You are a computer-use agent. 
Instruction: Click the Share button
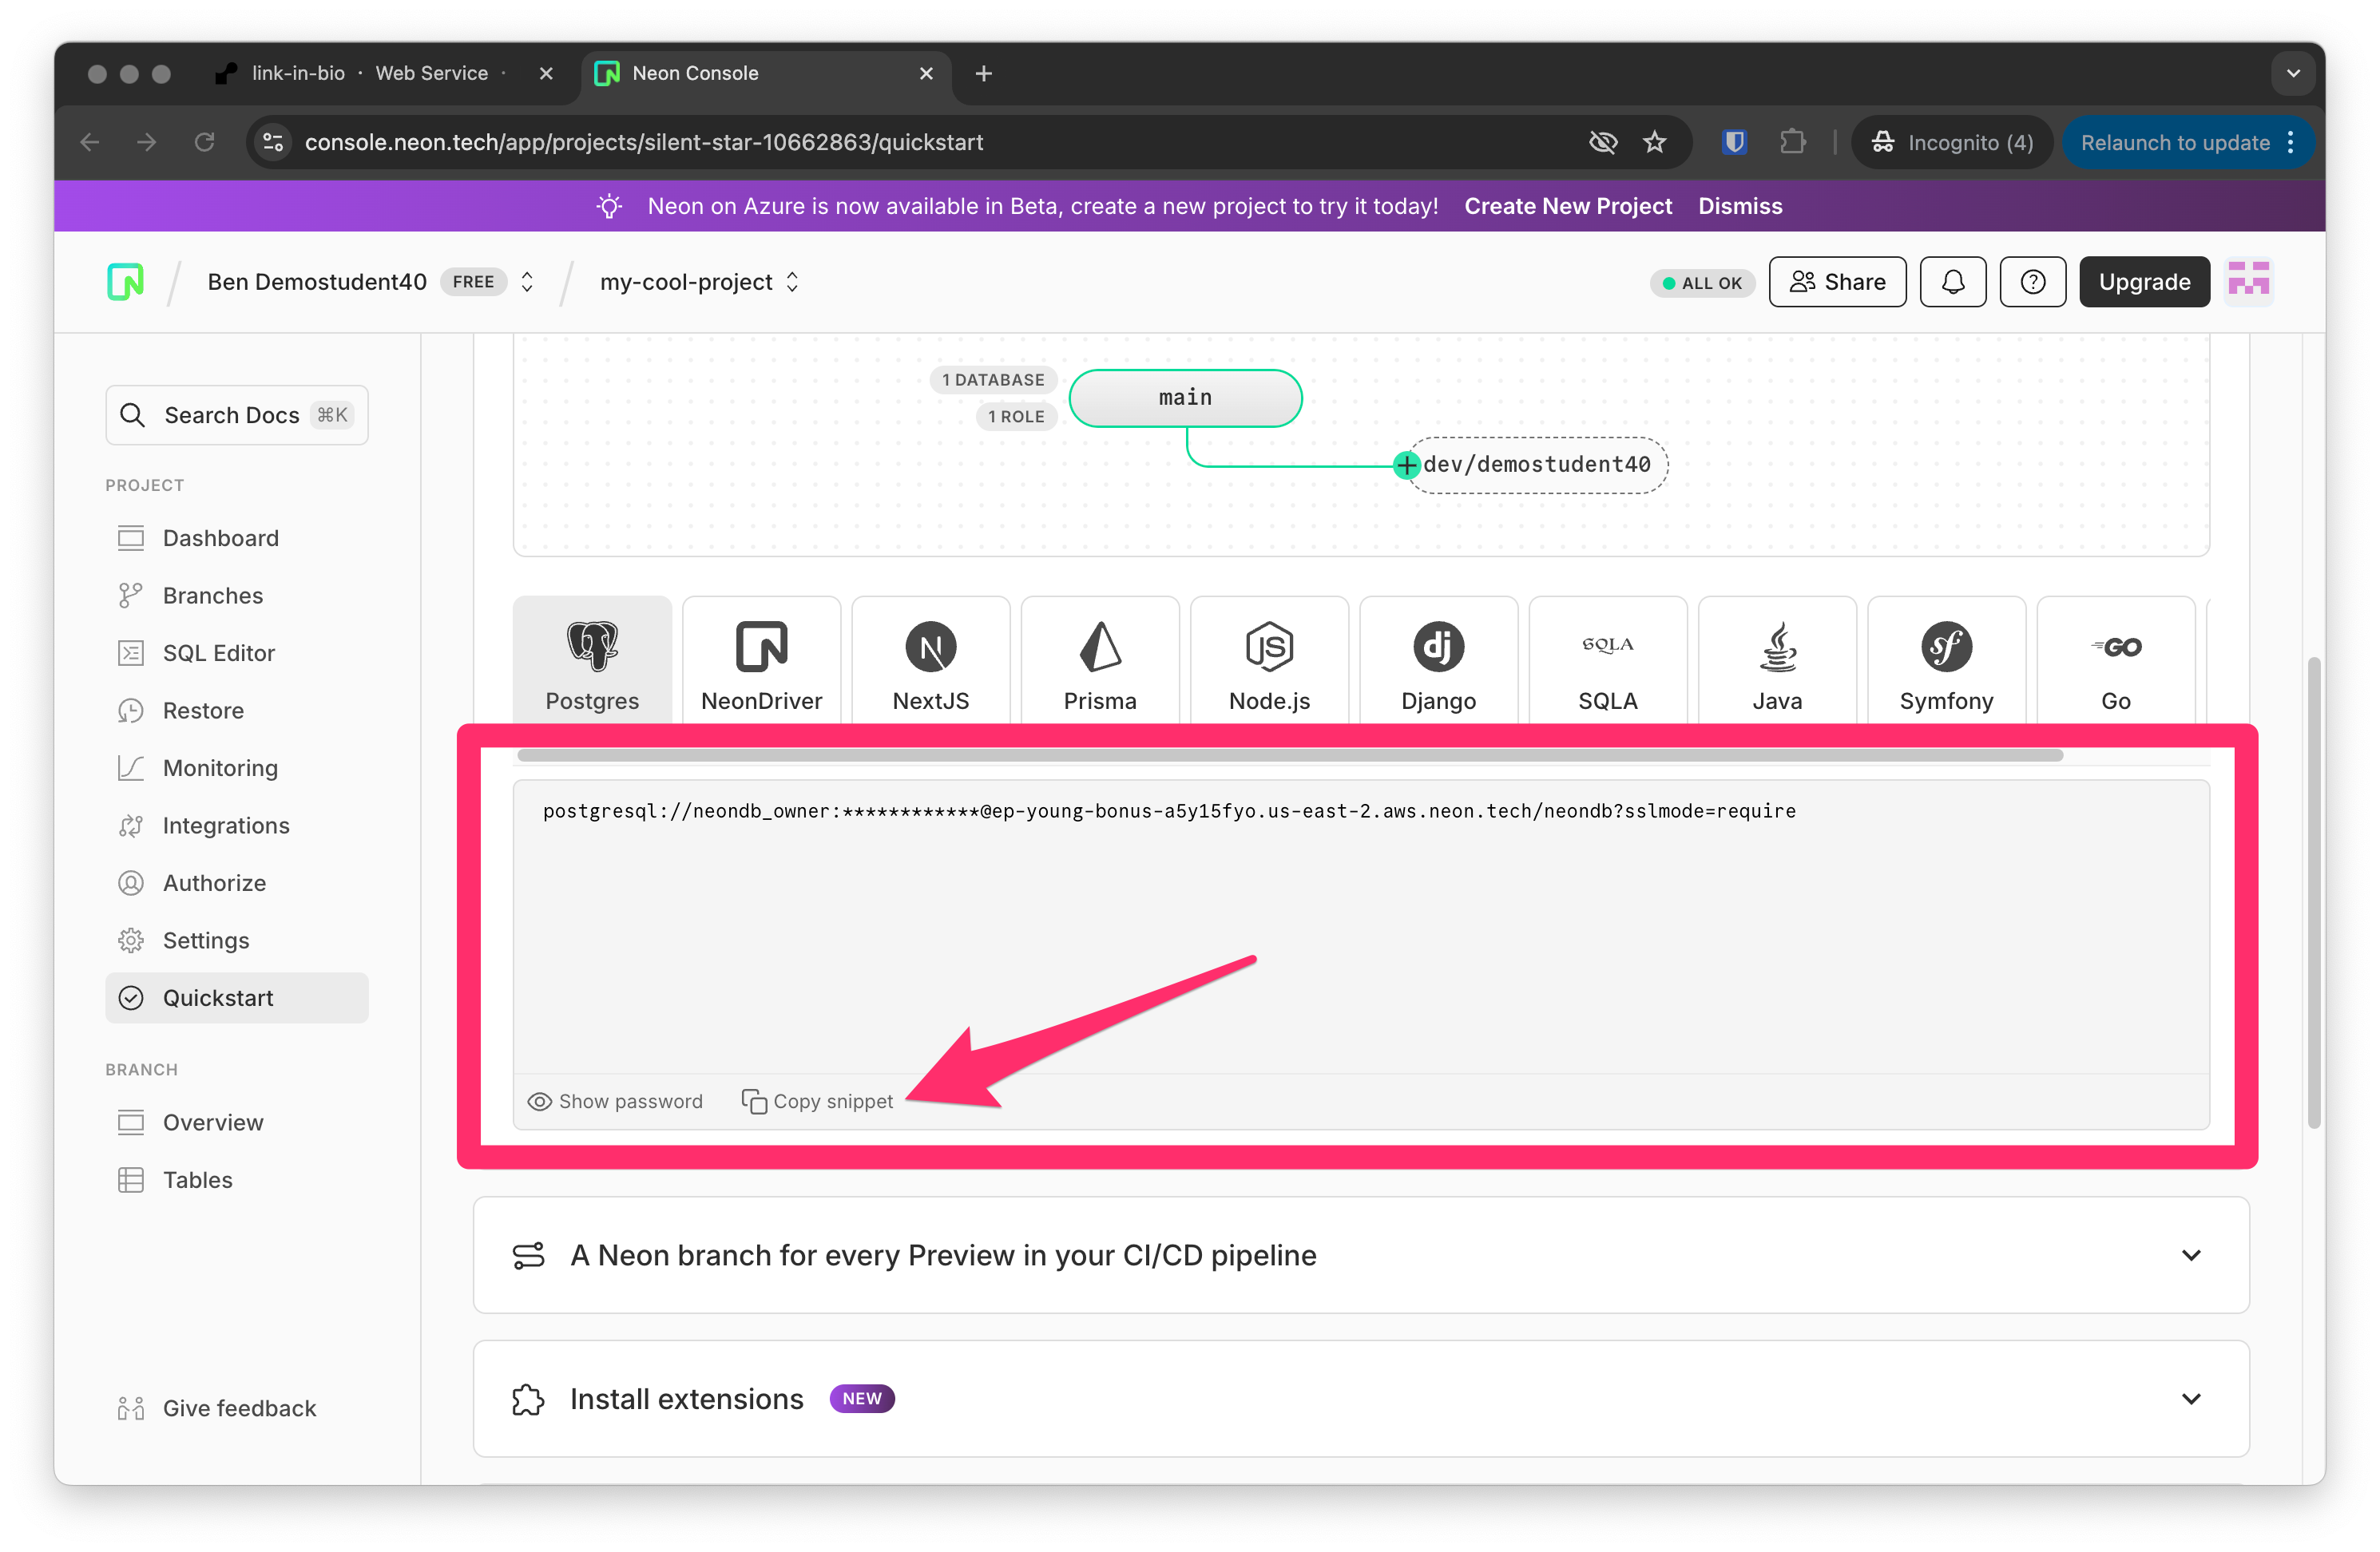pos(1837,282)
